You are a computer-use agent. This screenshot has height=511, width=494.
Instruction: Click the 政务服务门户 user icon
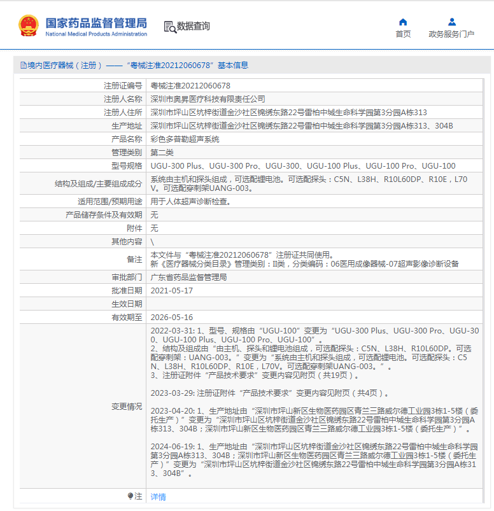click(452, 22)
